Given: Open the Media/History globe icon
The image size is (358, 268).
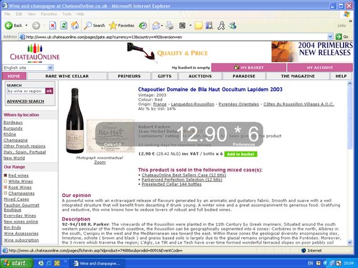Looking at the screenshot, I should click(x=143, y=26).
